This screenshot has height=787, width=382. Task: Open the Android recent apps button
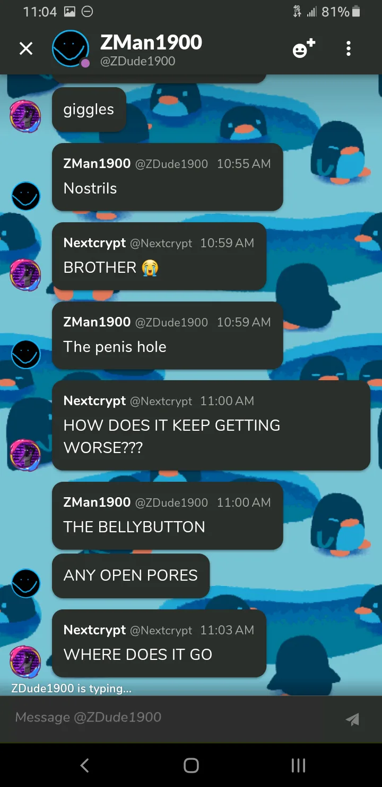298,765
